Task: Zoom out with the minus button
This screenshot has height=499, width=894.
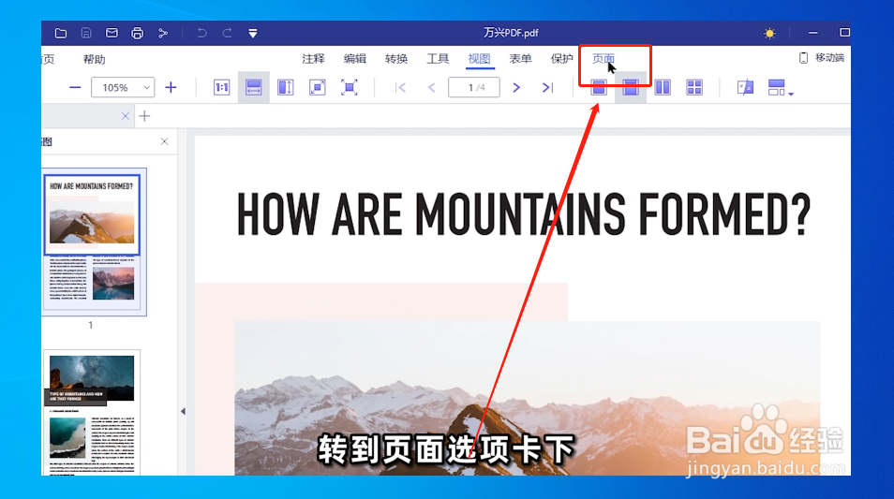Action: point(75,88)
